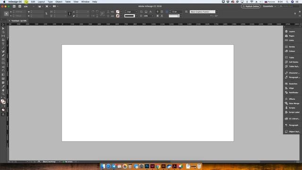The width and height of the screenshot is (302, 170).
Task: Select the Zoom tool
Action: pyautogui.click(x=3, y=94)
